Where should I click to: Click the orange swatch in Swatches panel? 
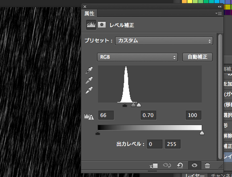tap(184, 1)
